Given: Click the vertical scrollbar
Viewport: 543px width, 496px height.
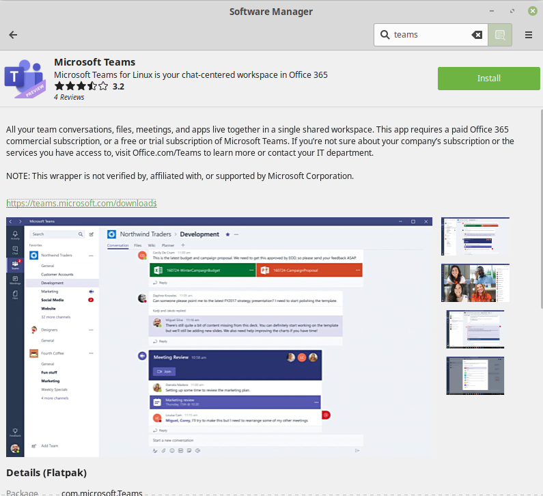Looking at the screenshot, I should click(x=541, y=209).
